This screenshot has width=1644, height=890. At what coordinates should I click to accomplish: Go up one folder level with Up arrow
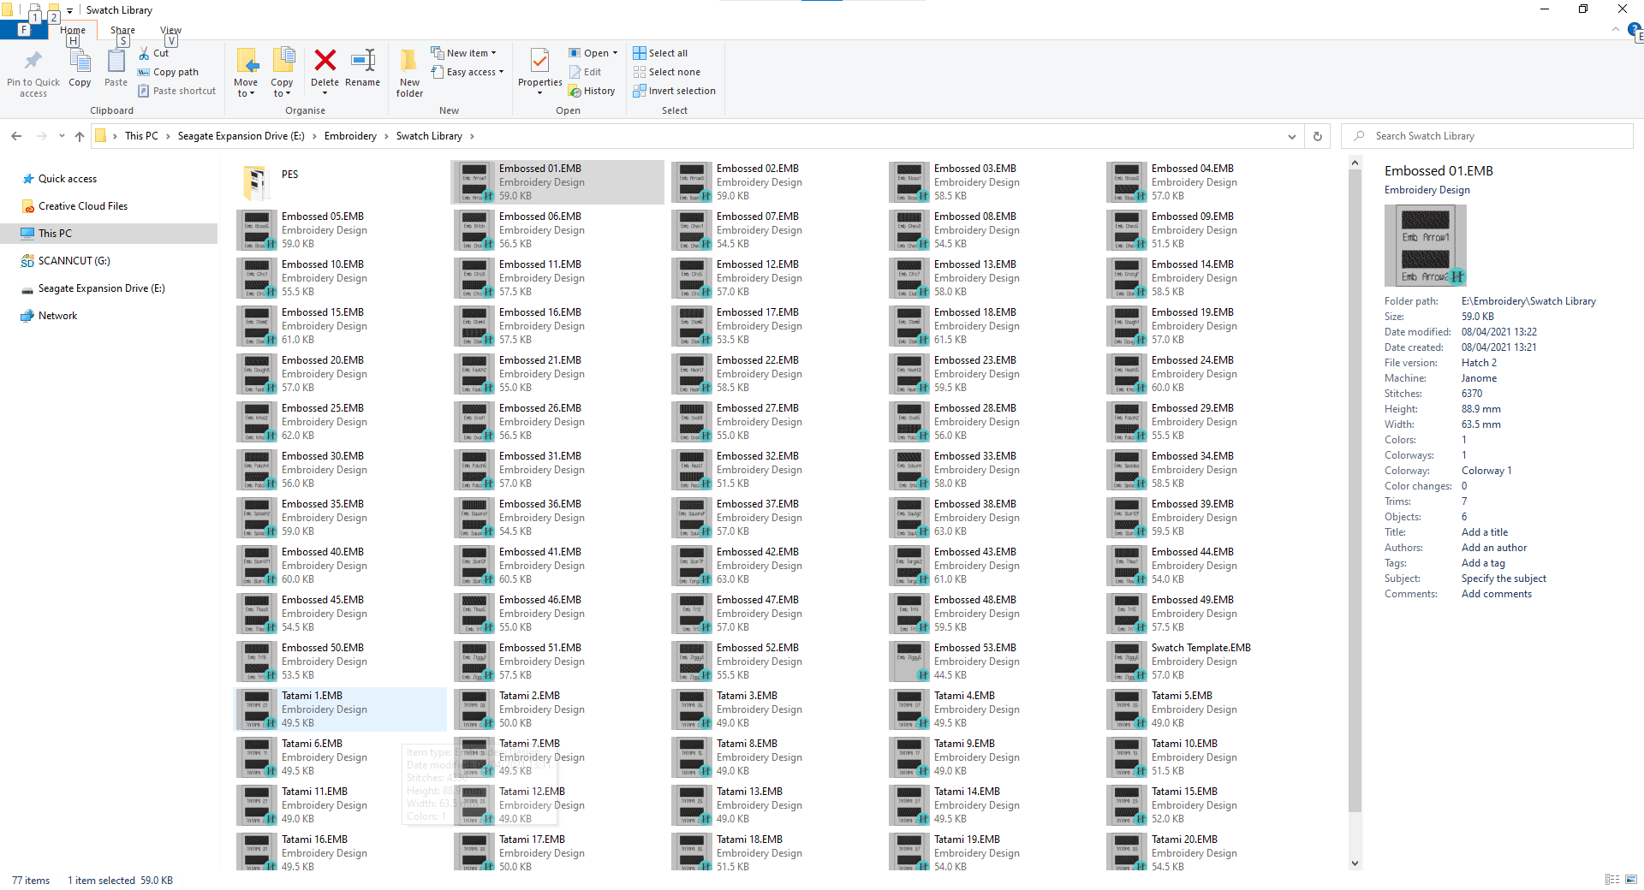pos(80,136)
